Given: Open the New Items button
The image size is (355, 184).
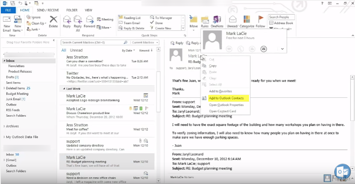Looking at the screenshot, I should coord(17,24).
